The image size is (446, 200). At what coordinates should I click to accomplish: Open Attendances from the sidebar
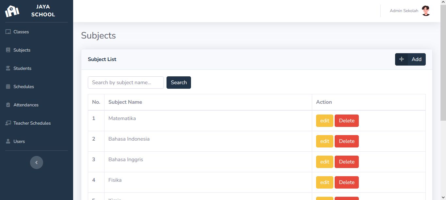(x=37, y=105)
